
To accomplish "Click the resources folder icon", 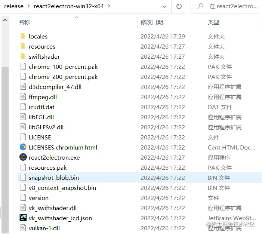I will pyautogui.click(x=23, y=46).
